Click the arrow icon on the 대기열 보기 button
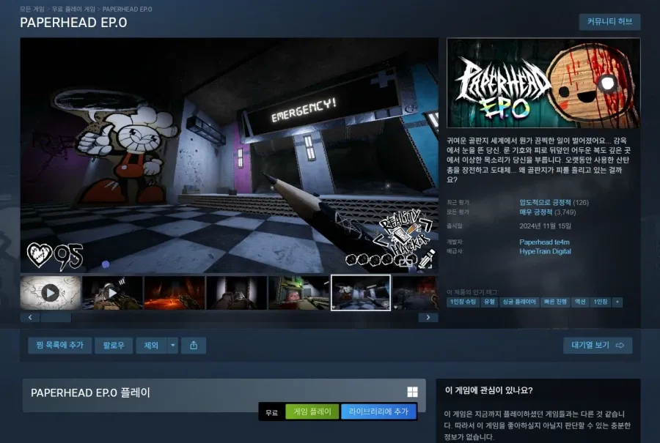The height and width of the screenshot is (443, 660). click(x=620, y=346)
